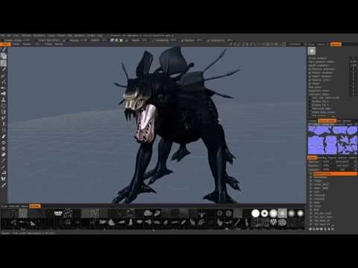The width and height of the screenshot is (358, 268).
Task: Open the orange active tab at top right
Action: 336,44
